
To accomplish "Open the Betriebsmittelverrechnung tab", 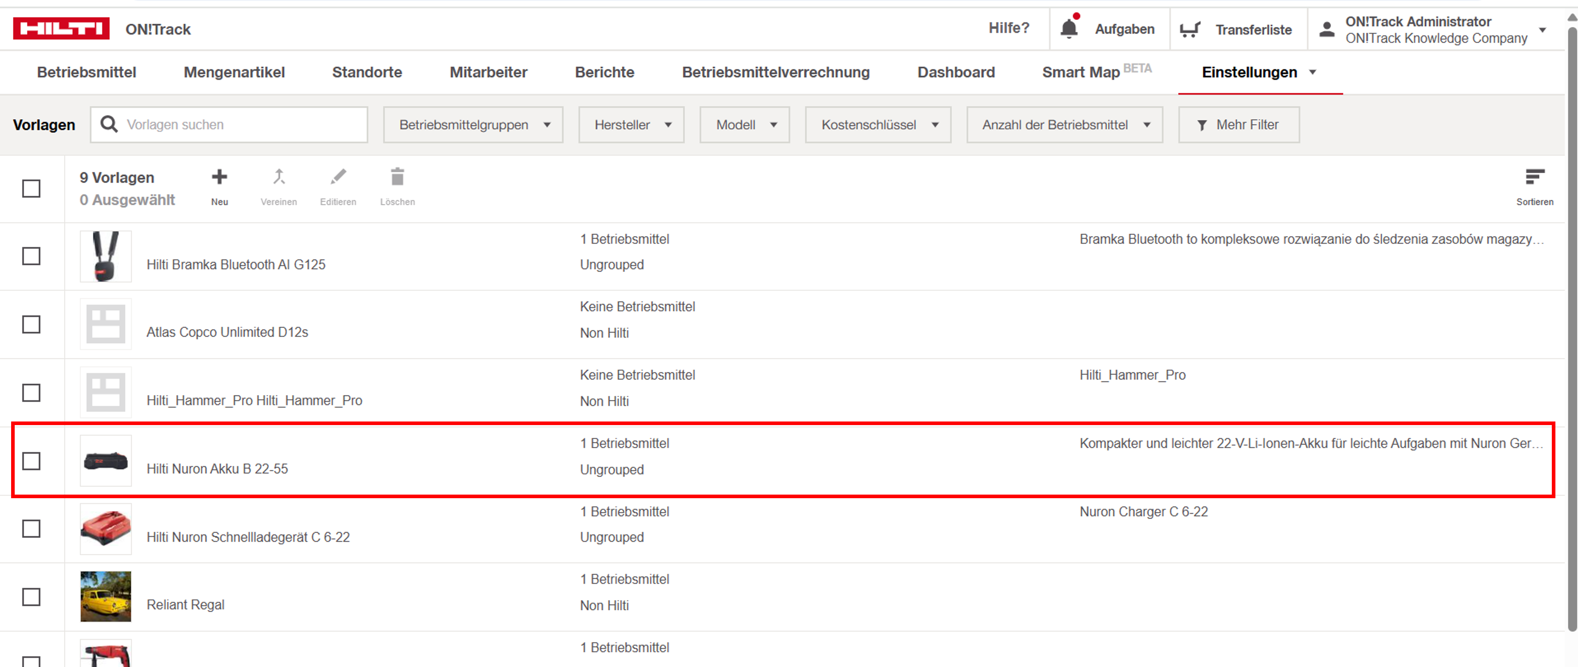I will pyautogui.click(x=775, y=72).
